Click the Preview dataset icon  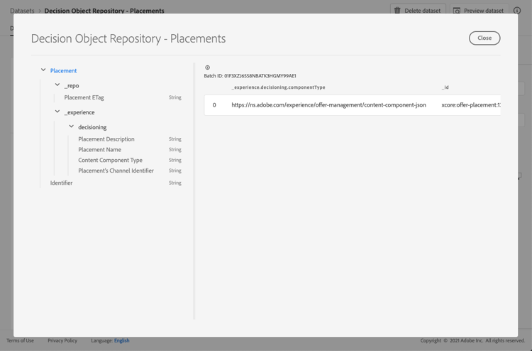457,11
